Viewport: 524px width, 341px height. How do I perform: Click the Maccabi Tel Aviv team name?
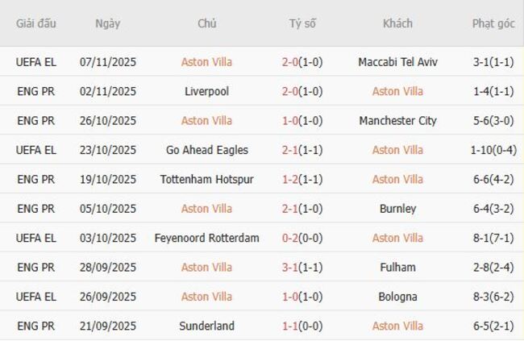(x=397, y=62)
